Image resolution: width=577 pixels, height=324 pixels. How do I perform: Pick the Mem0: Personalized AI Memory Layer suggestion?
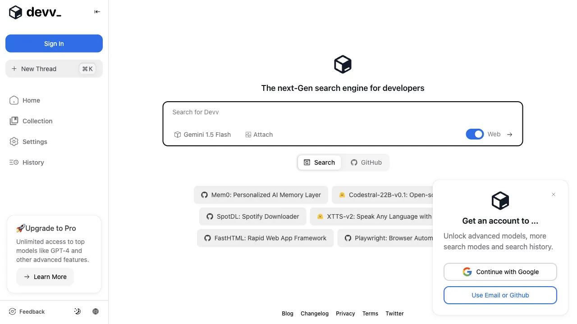pyautogui.click(x=261, y=195)
